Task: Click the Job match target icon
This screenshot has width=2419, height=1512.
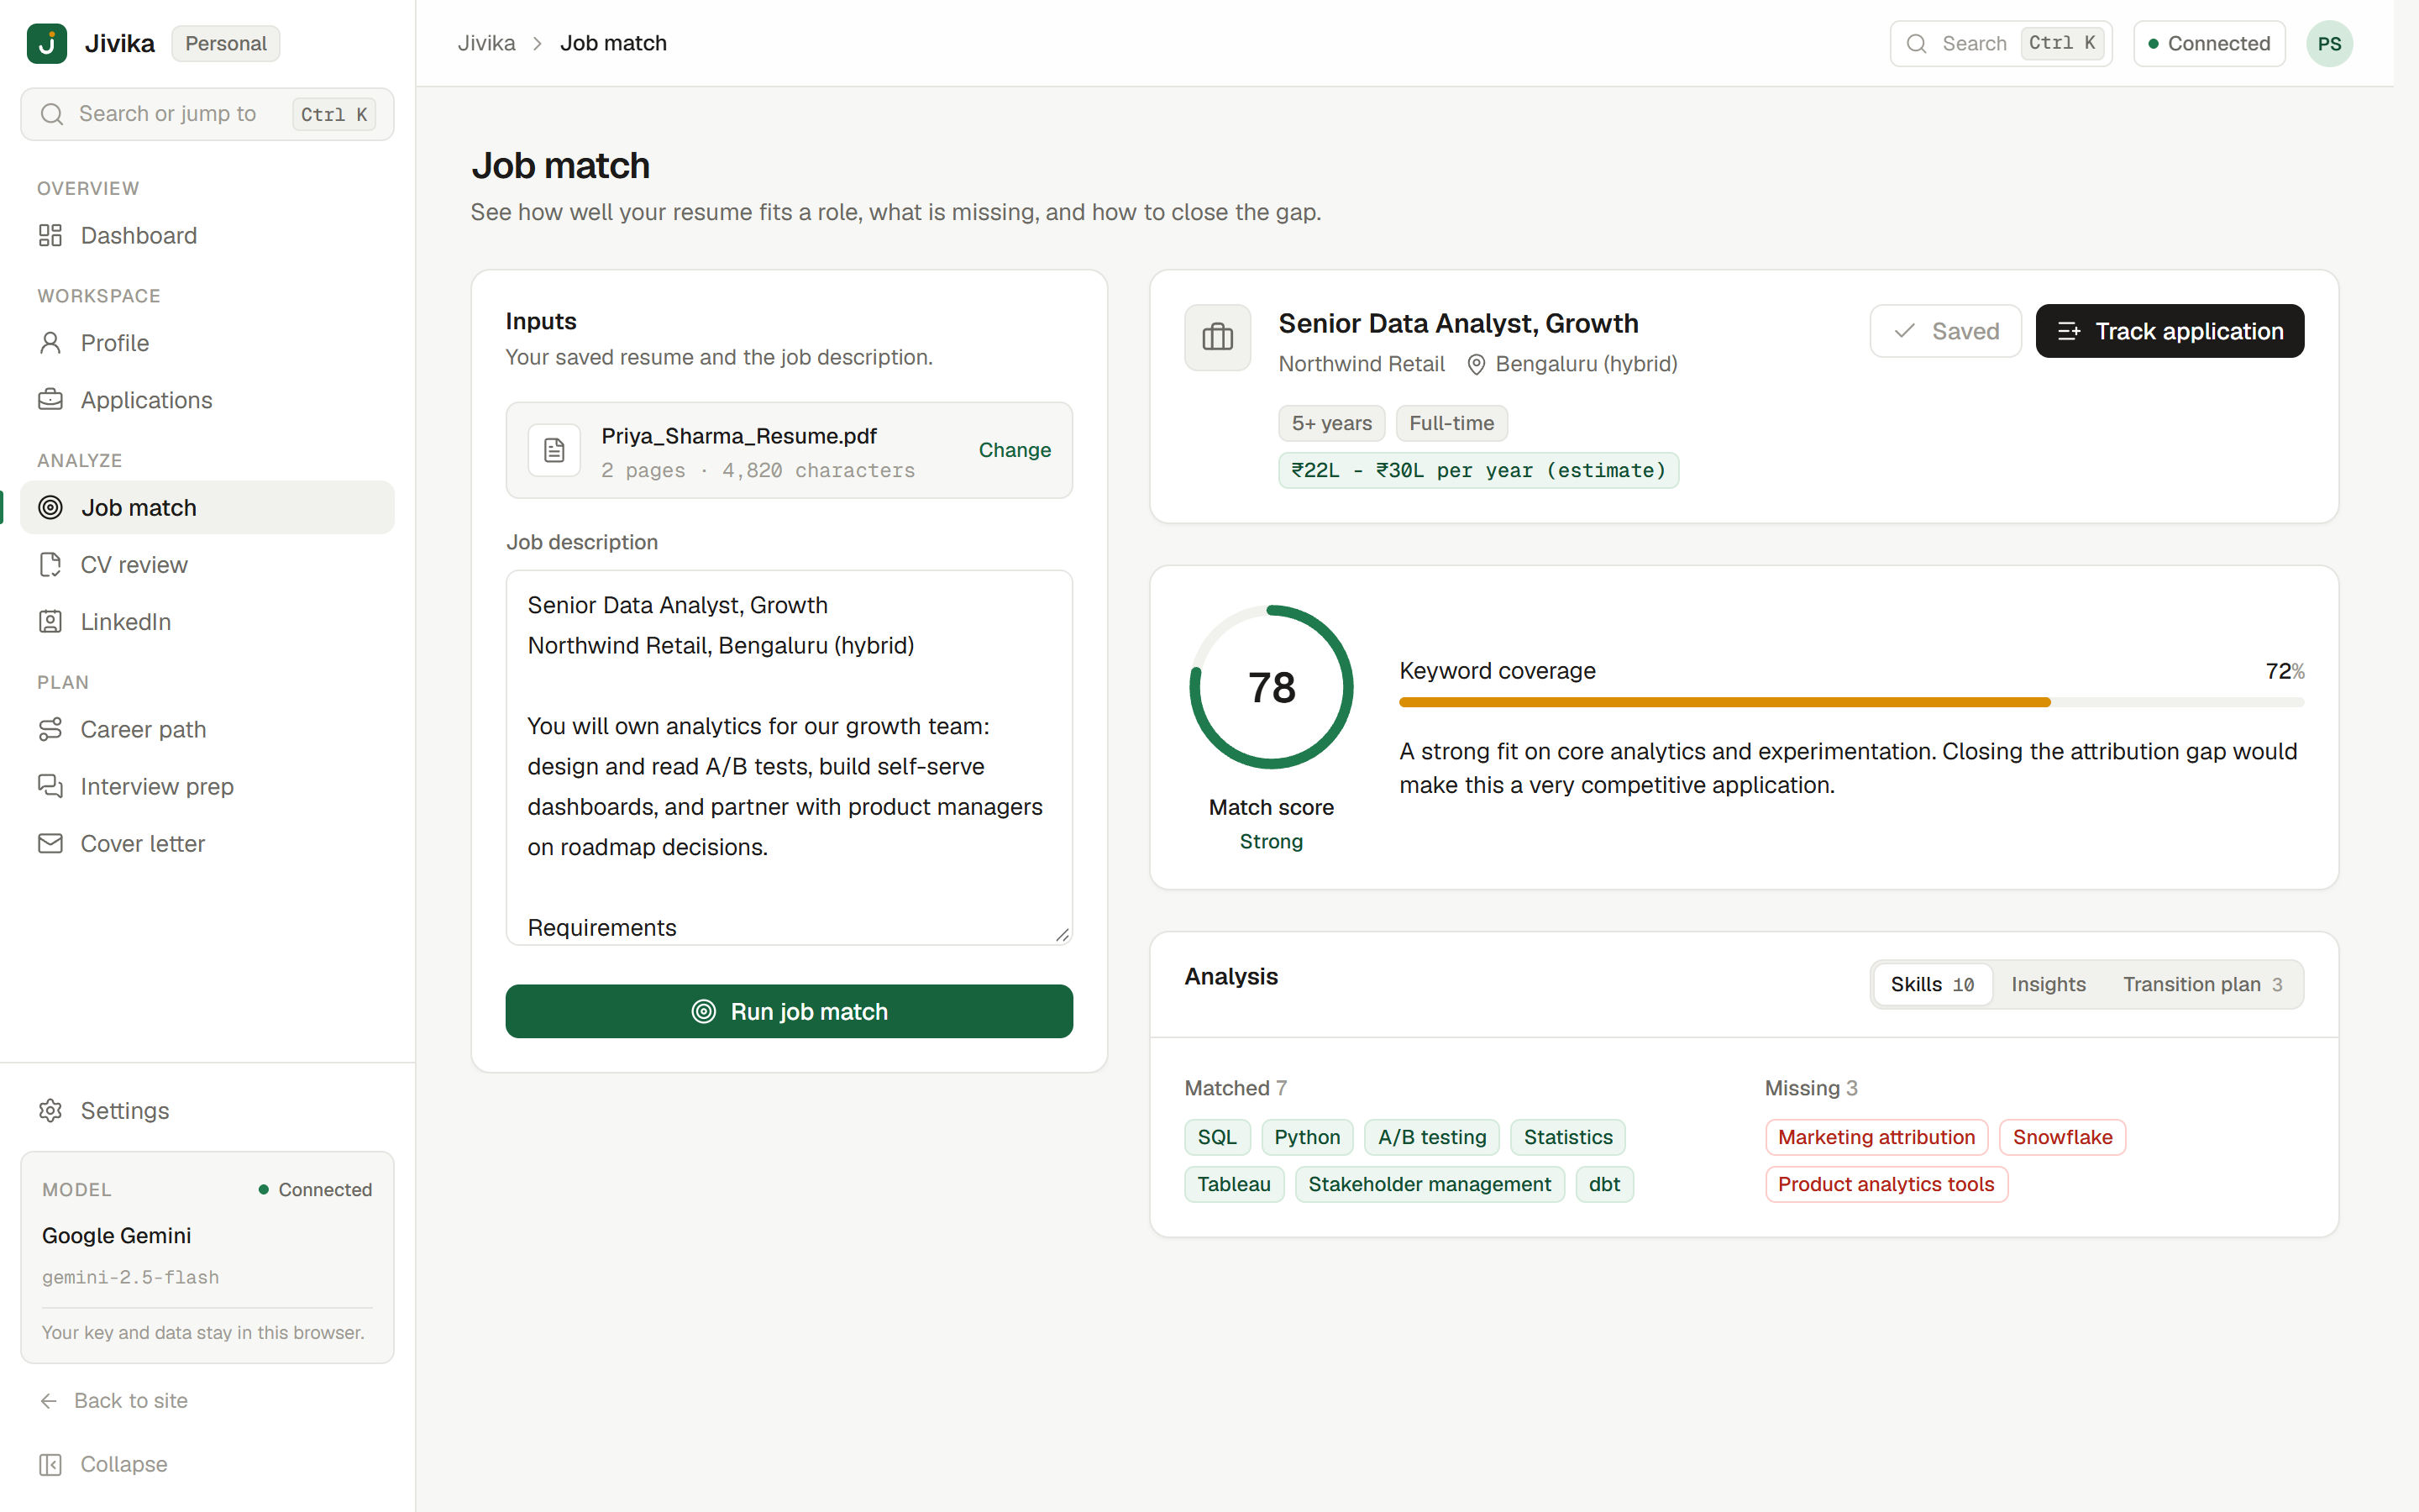Action: pos(50,507)
